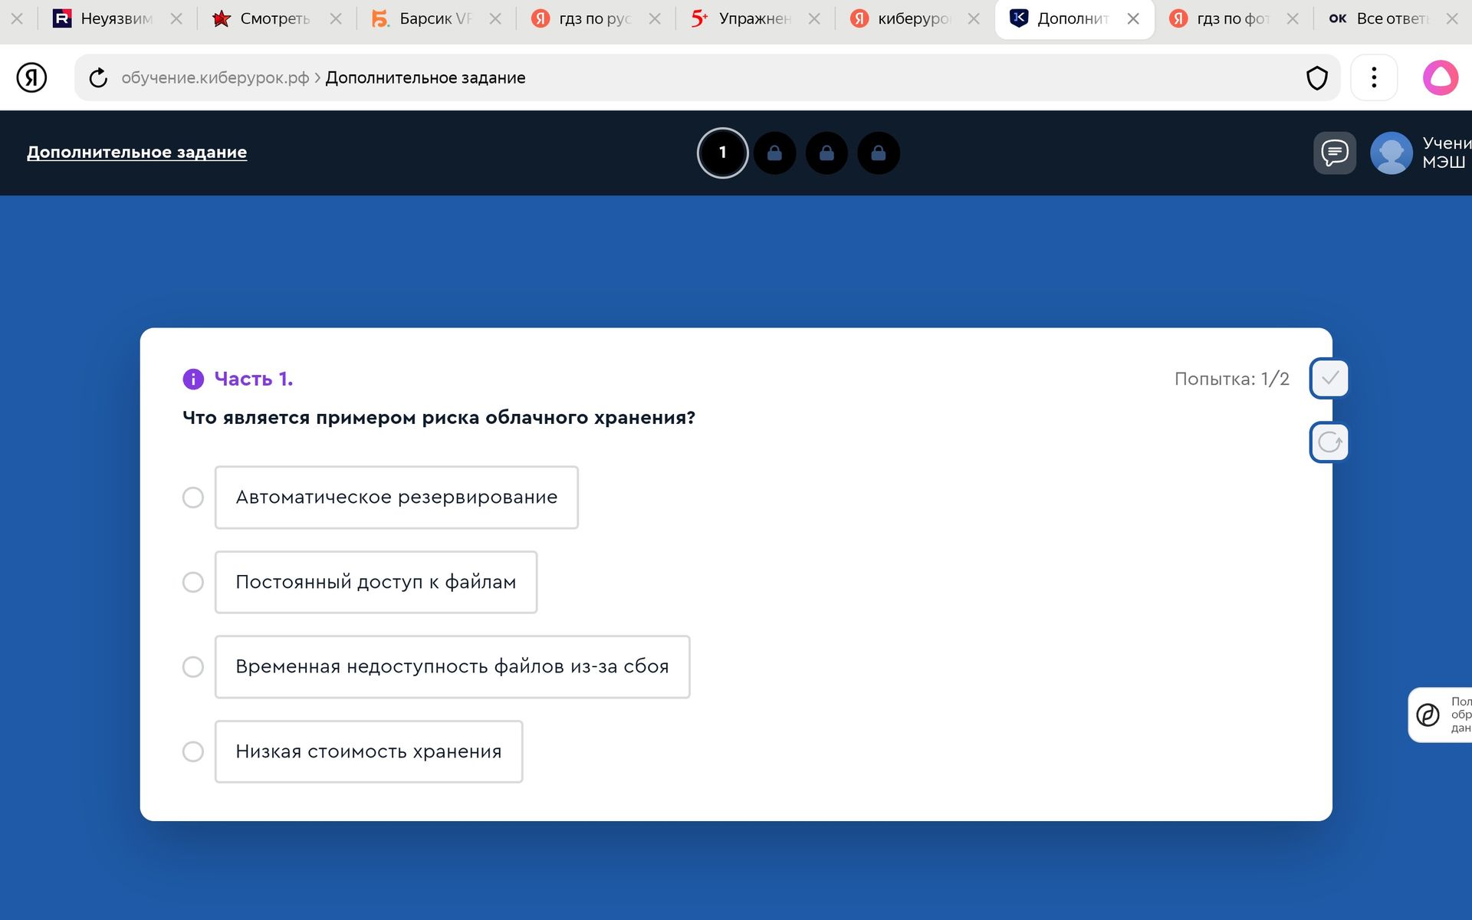Open the data processing widget at right edge
Screen dimensions: 1472x920
[1441, 715]
